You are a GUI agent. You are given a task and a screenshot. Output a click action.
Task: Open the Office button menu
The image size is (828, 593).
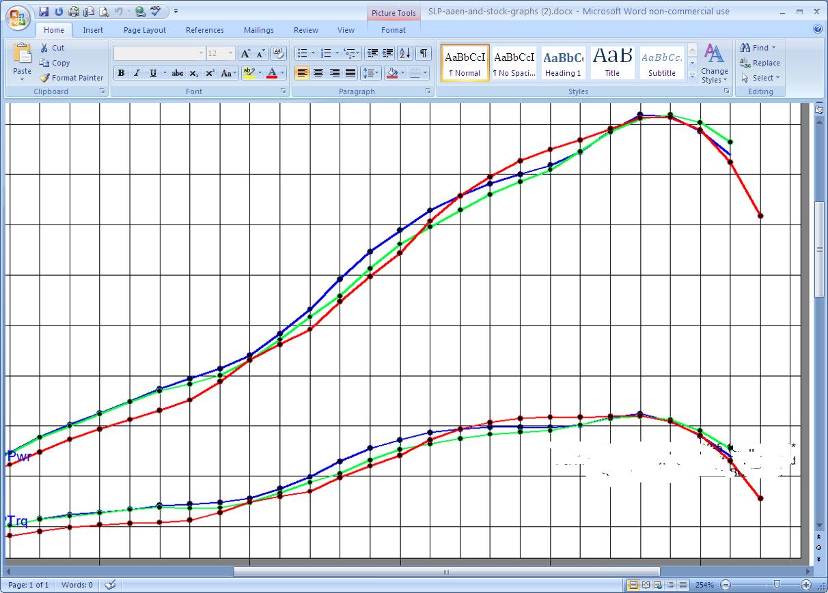coord(18,17)
